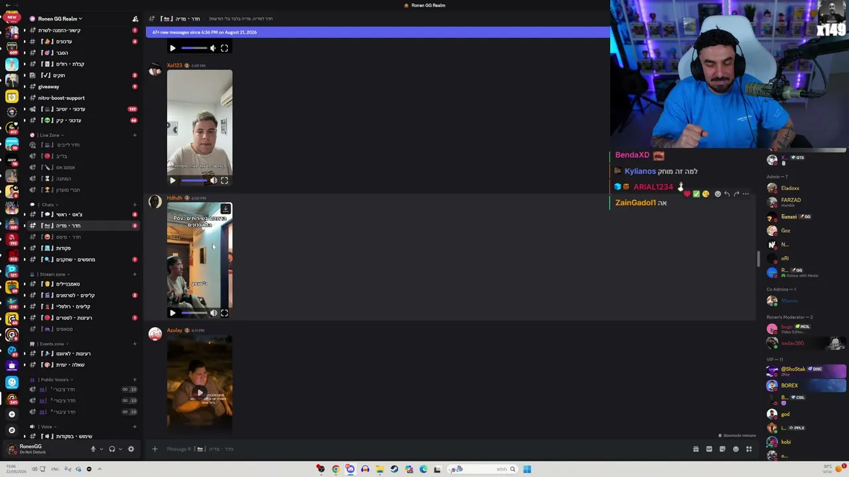Open the Ronen GG Realm server menu
The width and height of the screenshot is (849, 477).
click(60, 19)
